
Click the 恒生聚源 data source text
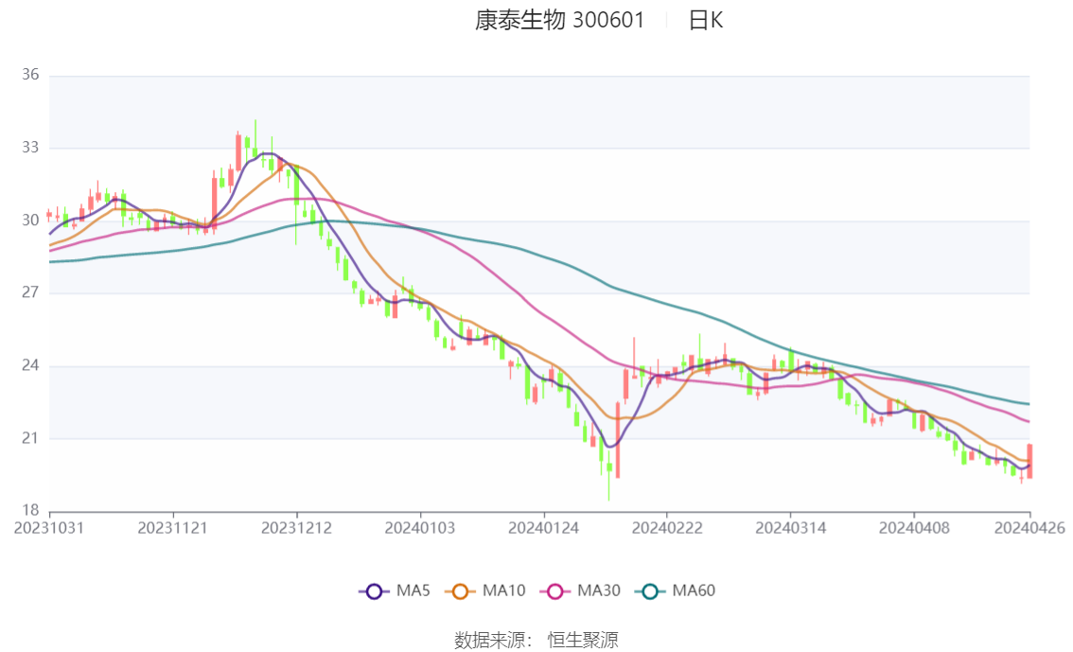583,641
